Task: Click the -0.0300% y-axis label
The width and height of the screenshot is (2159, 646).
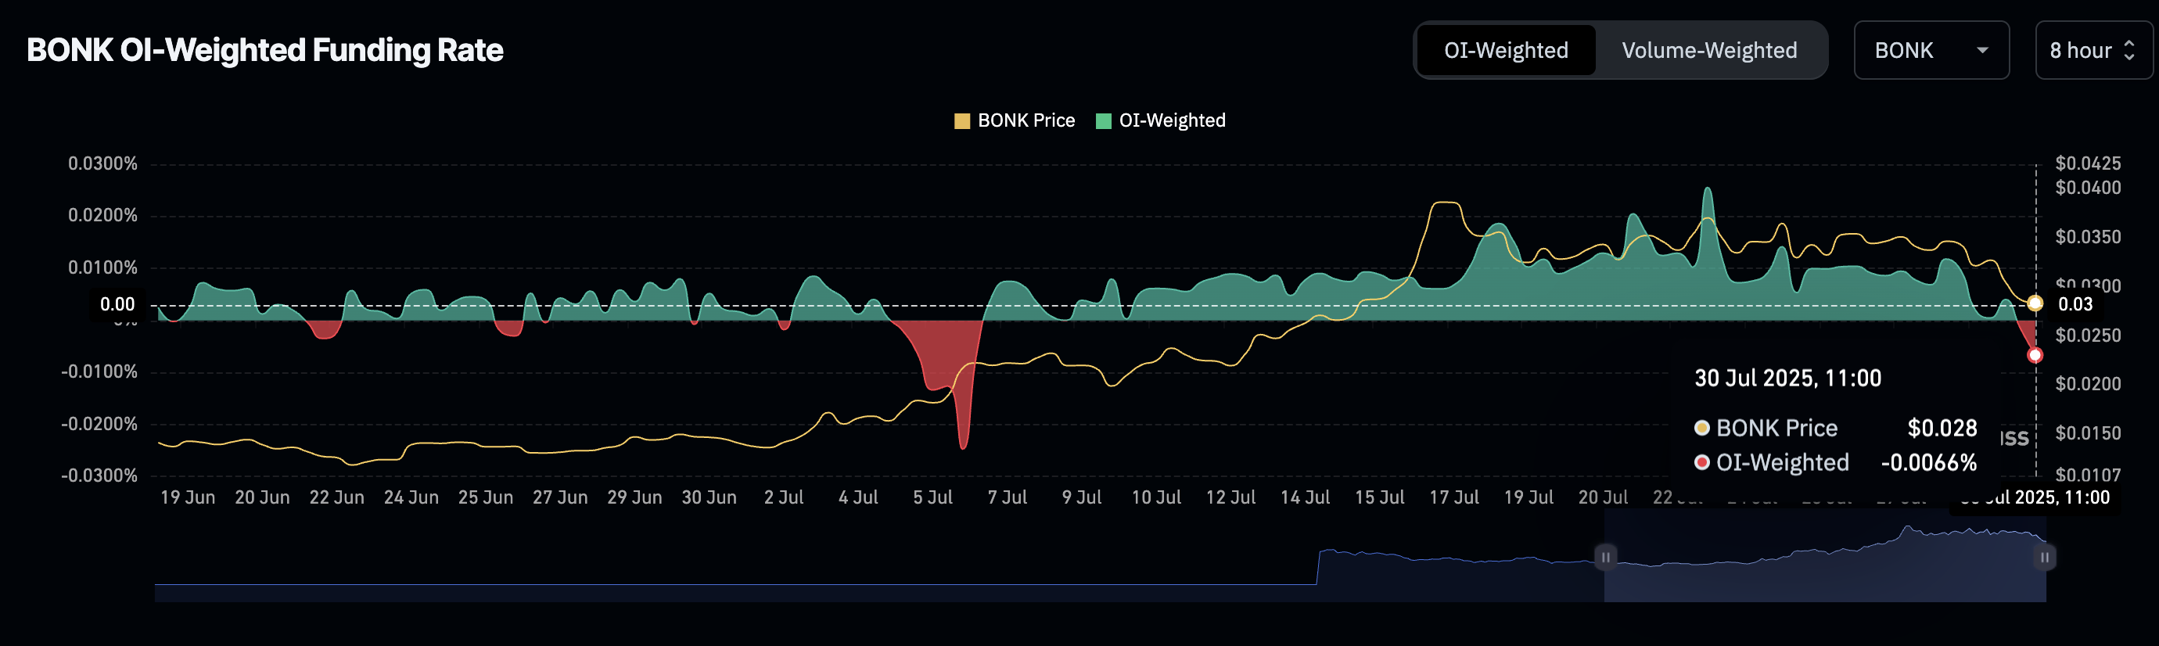Action: (x=99, y=475)
